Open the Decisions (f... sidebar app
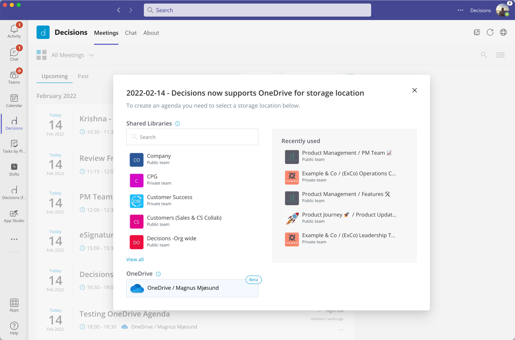Screen dimensions: 515x340 click(14, 193)
